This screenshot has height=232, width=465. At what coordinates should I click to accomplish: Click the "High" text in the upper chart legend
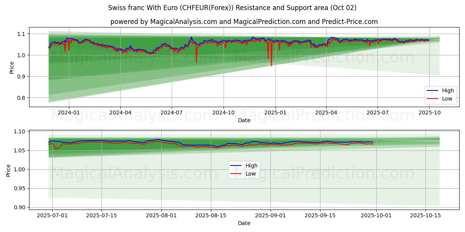(x=448, y=91)
